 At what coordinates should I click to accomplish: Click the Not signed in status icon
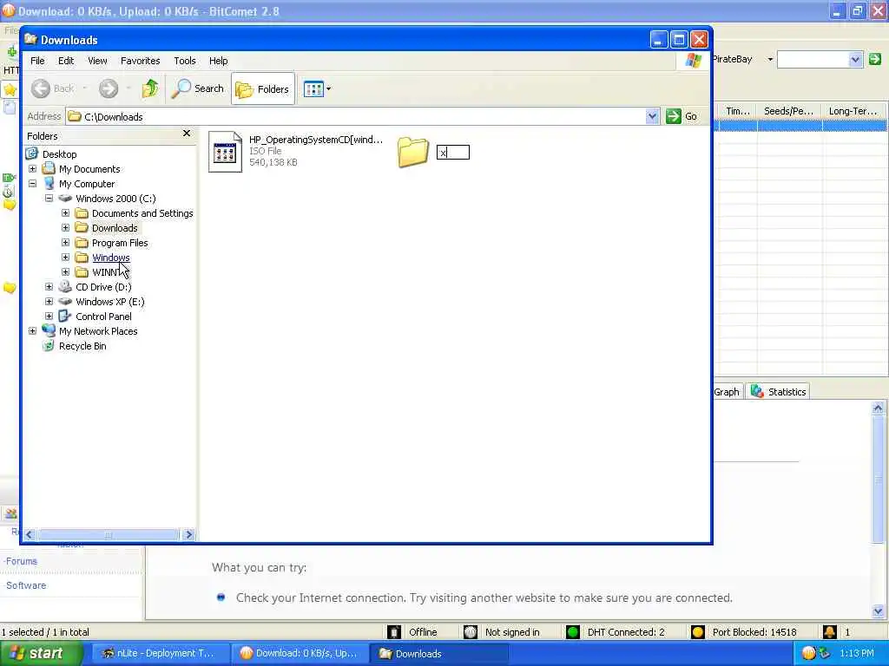point(470,632)
